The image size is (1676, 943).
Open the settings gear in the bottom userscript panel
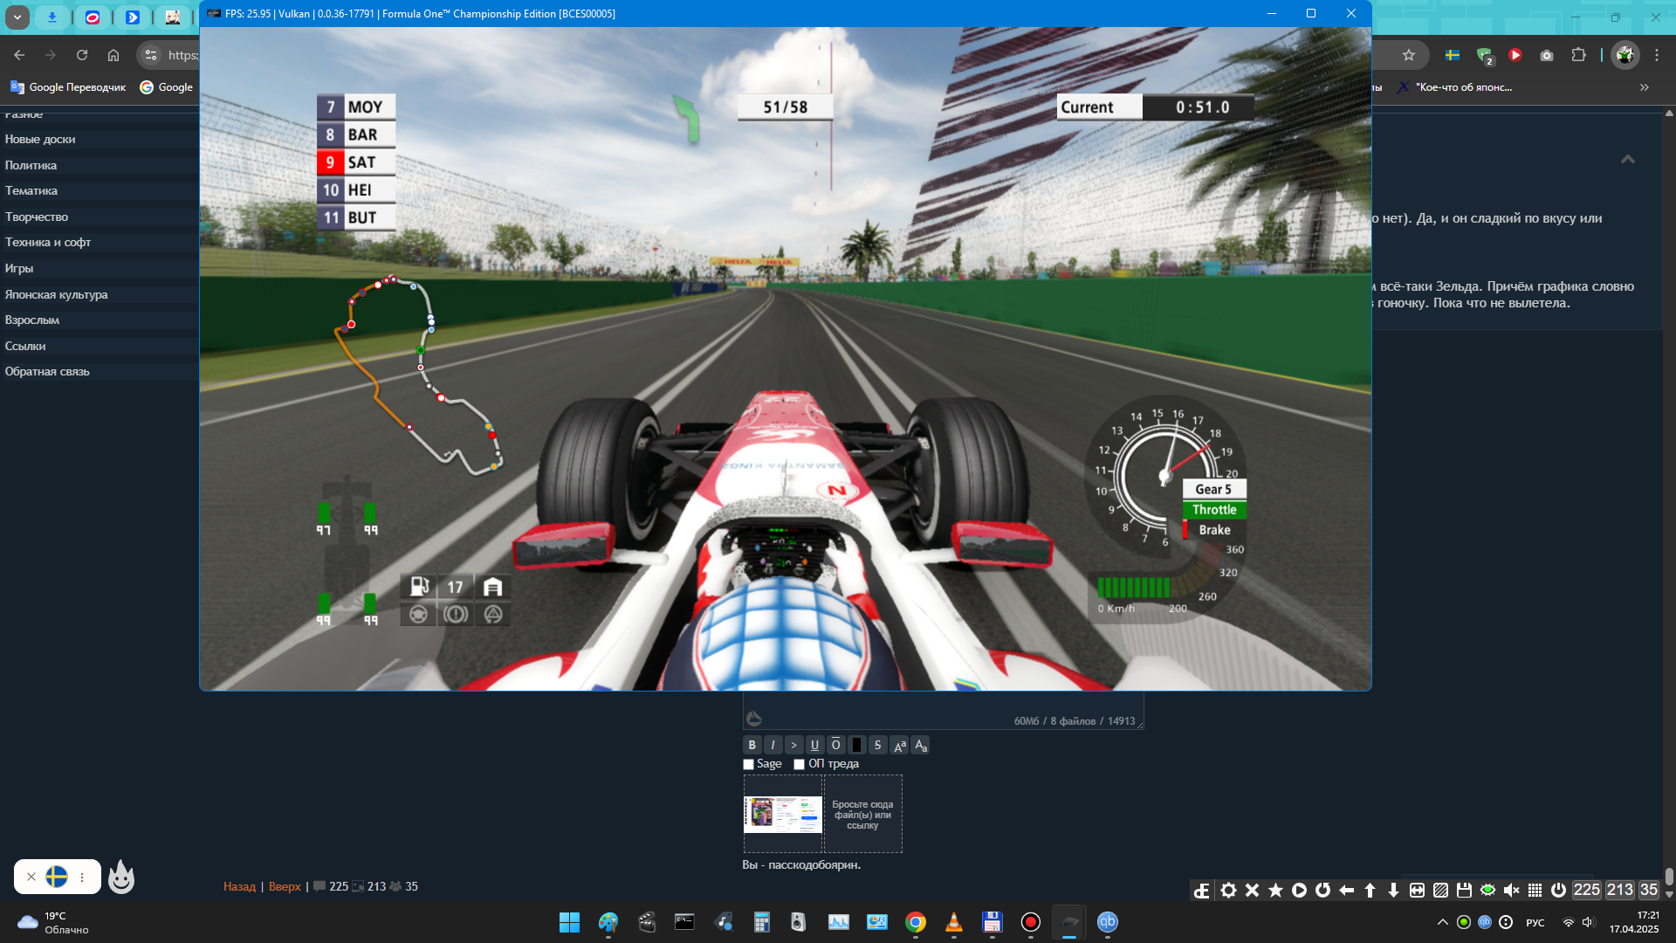point(1228,890)
